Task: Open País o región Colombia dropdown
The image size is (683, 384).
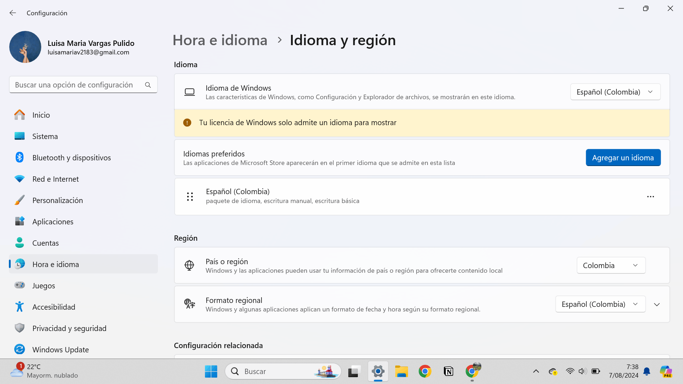Action: [x=611, y=266]
